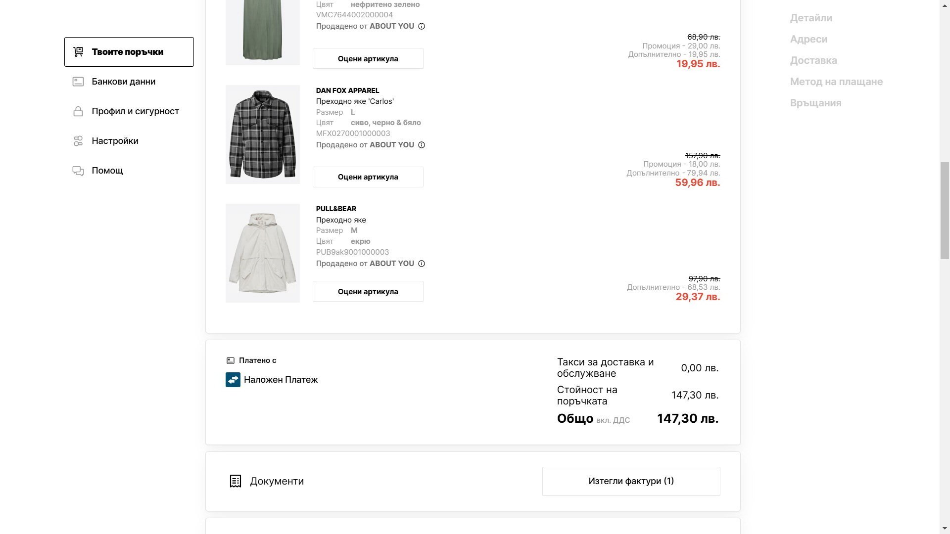Click the info icon by the green skirt seller
The width and height of the screenshot is (950, 534).
point(422,26)
